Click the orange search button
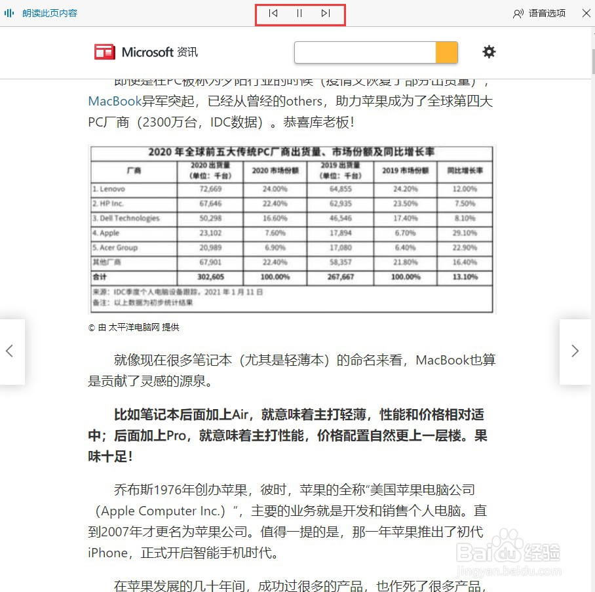This screenshot has width=595, height=592. (x=447, y=52)
